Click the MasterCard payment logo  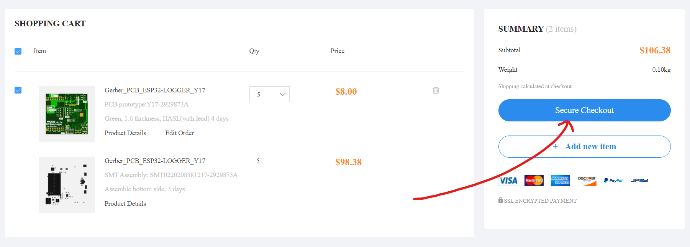[534, 180]
